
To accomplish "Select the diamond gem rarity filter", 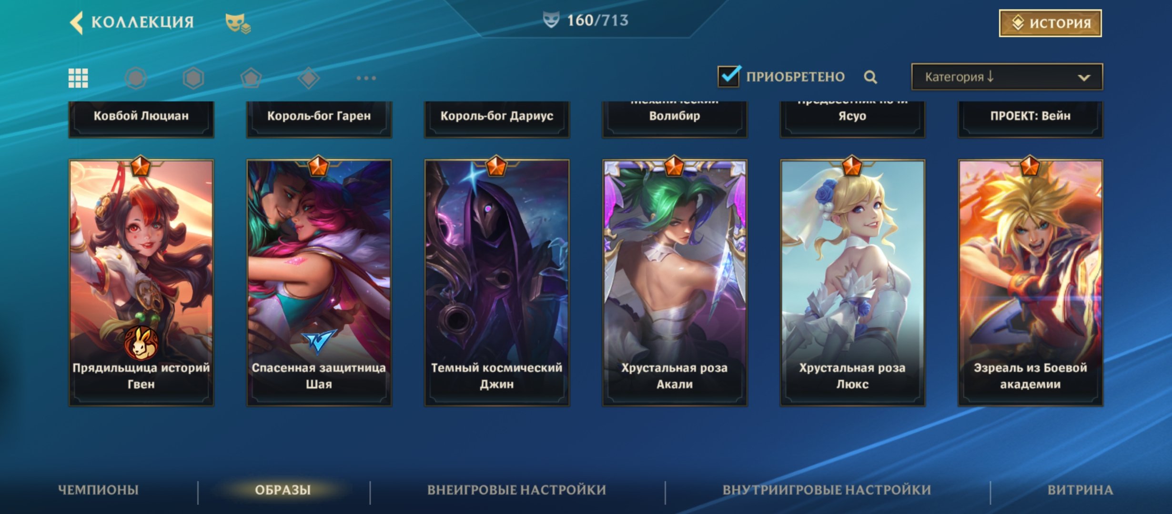I will 309,78.
